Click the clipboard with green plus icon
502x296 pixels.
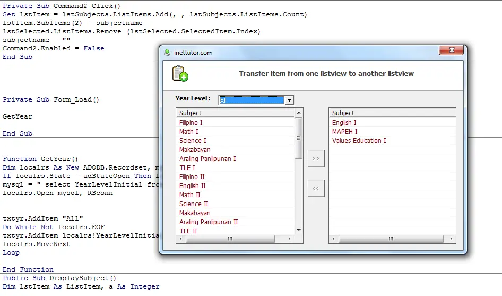click(x=180, y=73)
